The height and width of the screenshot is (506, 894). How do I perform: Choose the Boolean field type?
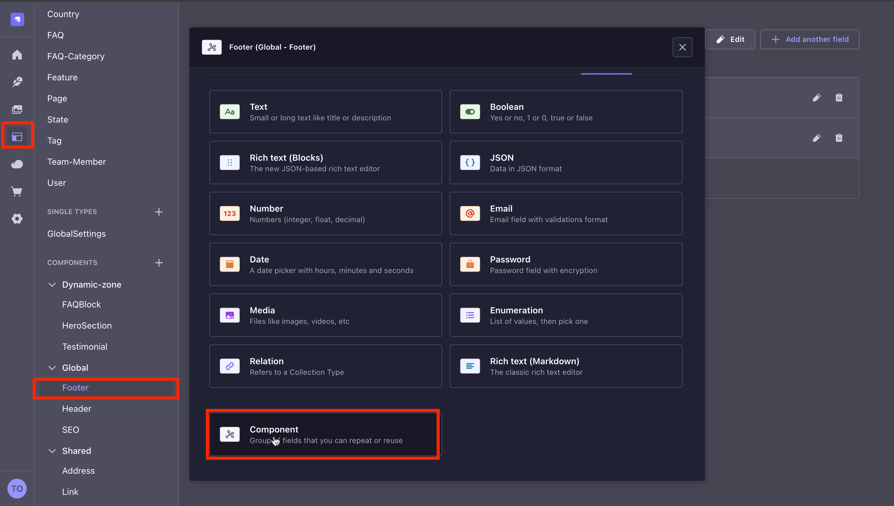[566, 112]
